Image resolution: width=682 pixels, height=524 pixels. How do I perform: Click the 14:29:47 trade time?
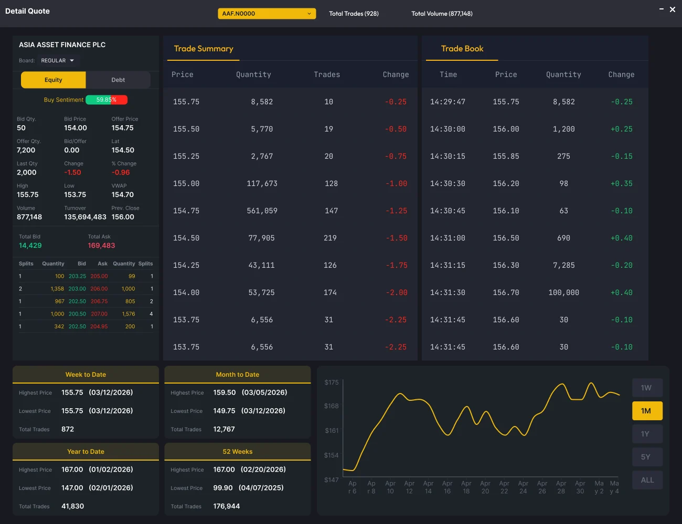447,102
